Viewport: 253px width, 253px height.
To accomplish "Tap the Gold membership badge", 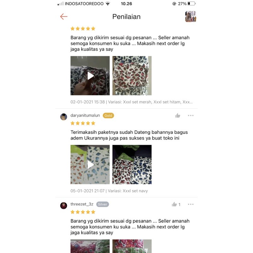I will pos(108,115).
